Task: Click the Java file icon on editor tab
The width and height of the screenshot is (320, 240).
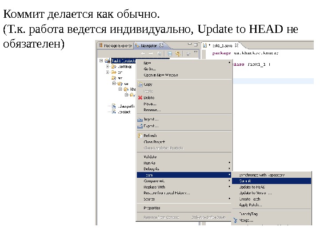Action: click(205, 45)
